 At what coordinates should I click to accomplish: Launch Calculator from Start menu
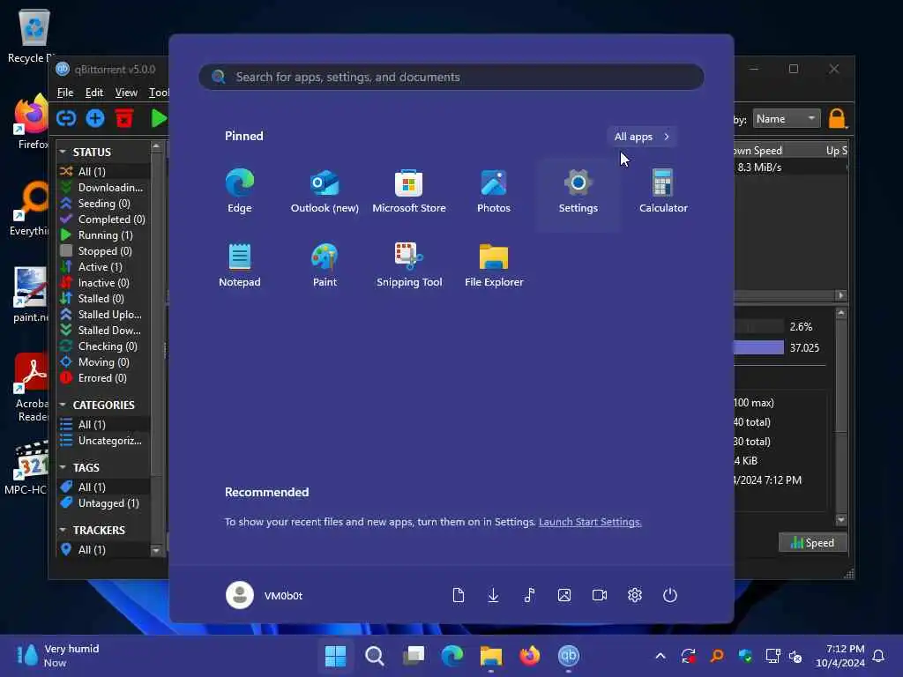coord(663,191)
